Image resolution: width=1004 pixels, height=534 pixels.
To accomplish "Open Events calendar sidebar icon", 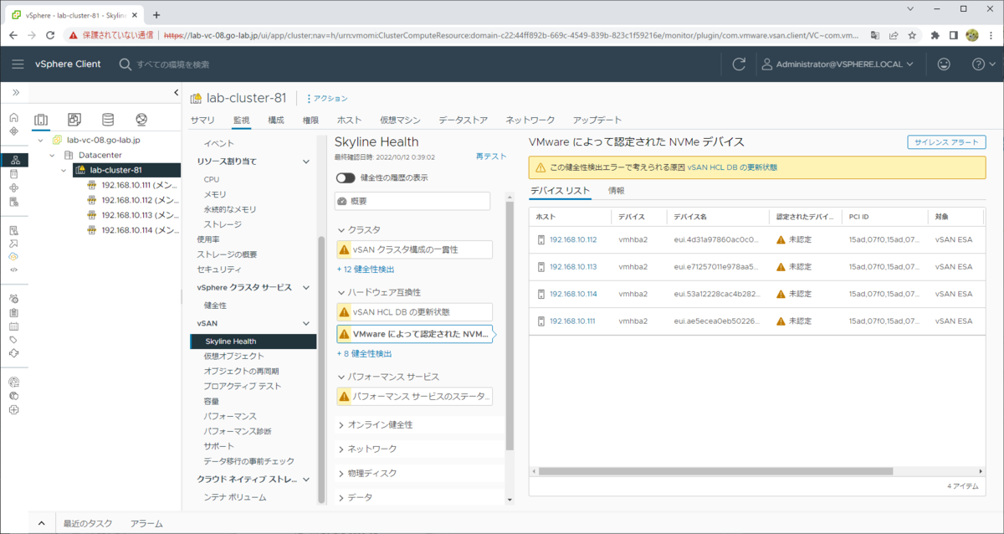I will pos(14,326).
